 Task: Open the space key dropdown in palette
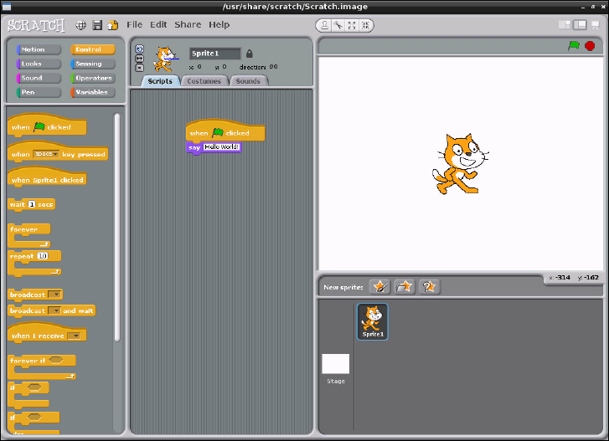pos(46,154)
